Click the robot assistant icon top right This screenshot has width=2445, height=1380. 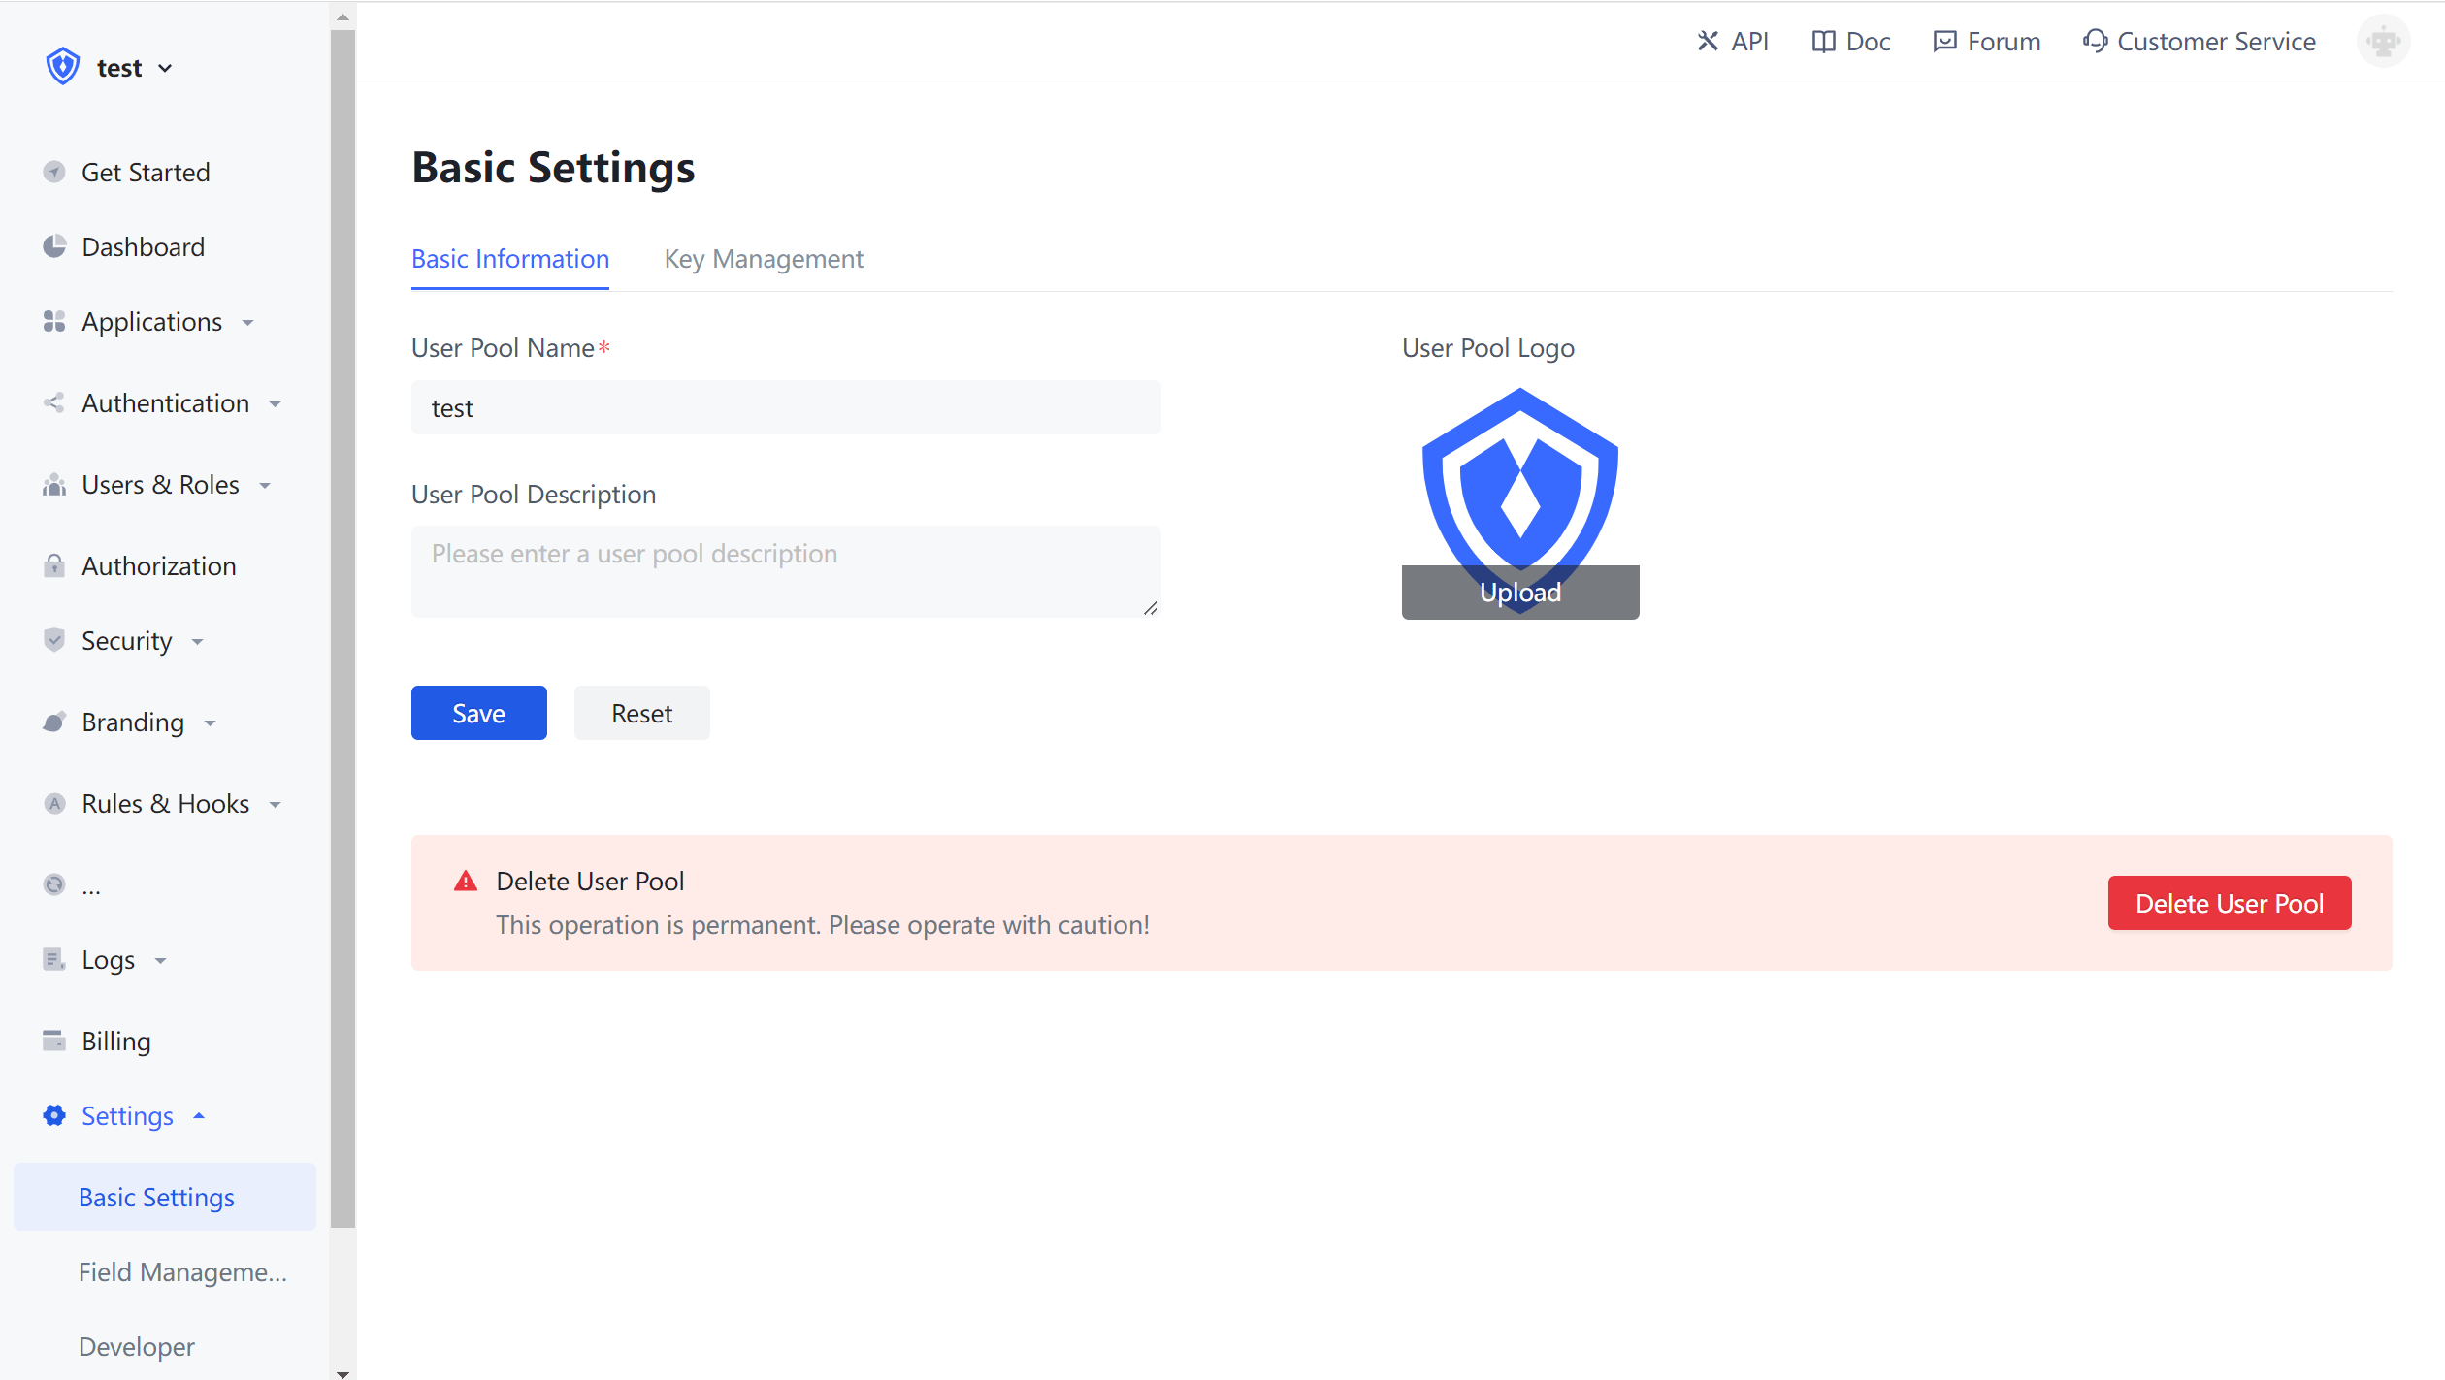[2383, 41]
